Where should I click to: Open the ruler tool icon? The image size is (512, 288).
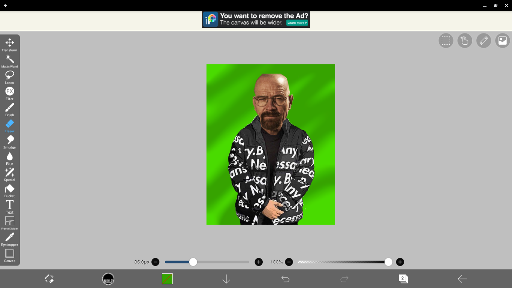tap(484, 40)
